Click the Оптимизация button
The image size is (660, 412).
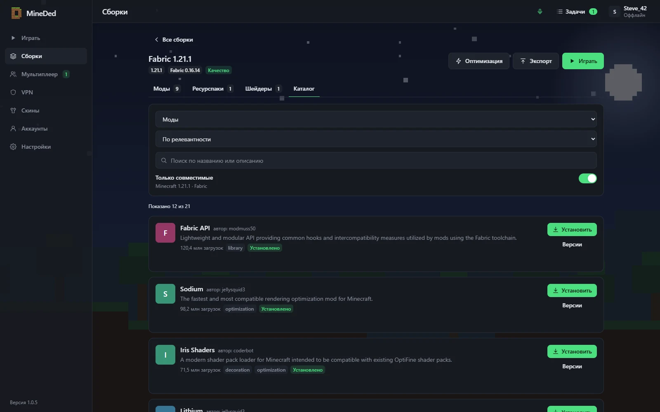(479, 61)
